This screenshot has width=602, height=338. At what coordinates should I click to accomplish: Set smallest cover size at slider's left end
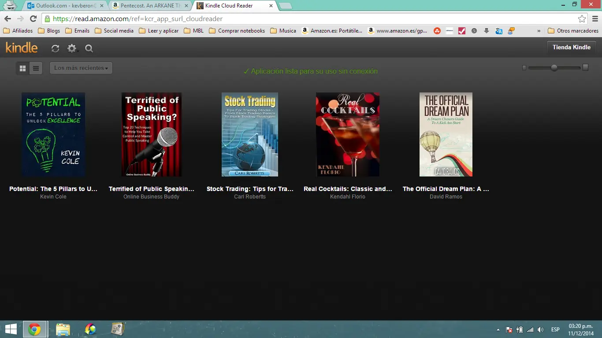(x=524, y=68)
